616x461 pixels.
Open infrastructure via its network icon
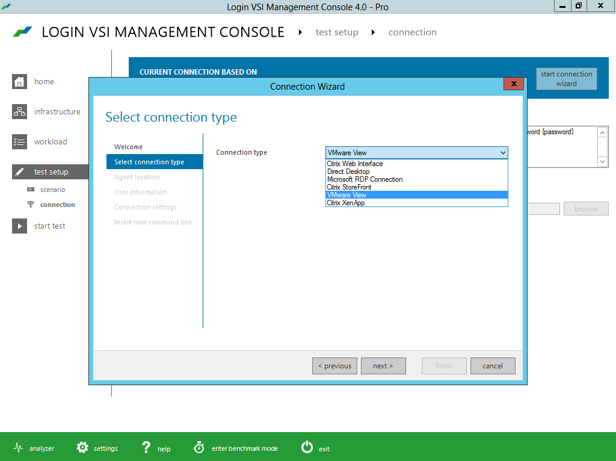coord(20,112)
